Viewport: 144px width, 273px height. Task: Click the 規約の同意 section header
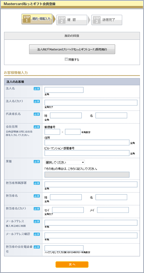point(72,36)
